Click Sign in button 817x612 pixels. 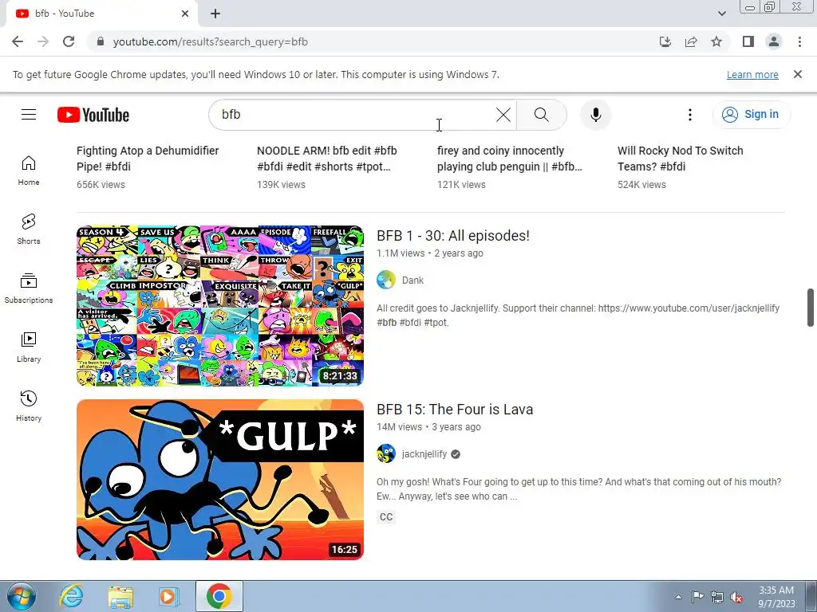752,115
